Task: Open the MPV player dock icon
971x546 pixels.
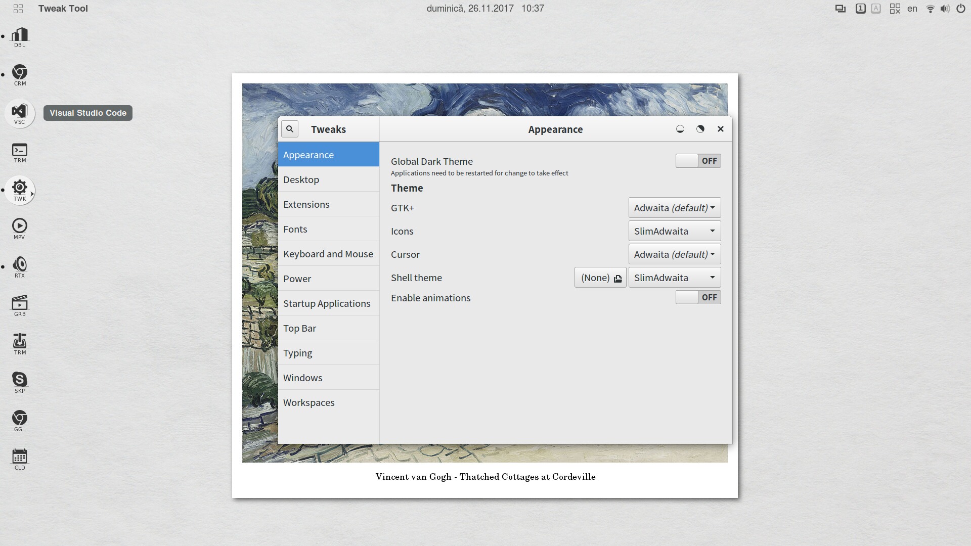Action: coord(20,229)
